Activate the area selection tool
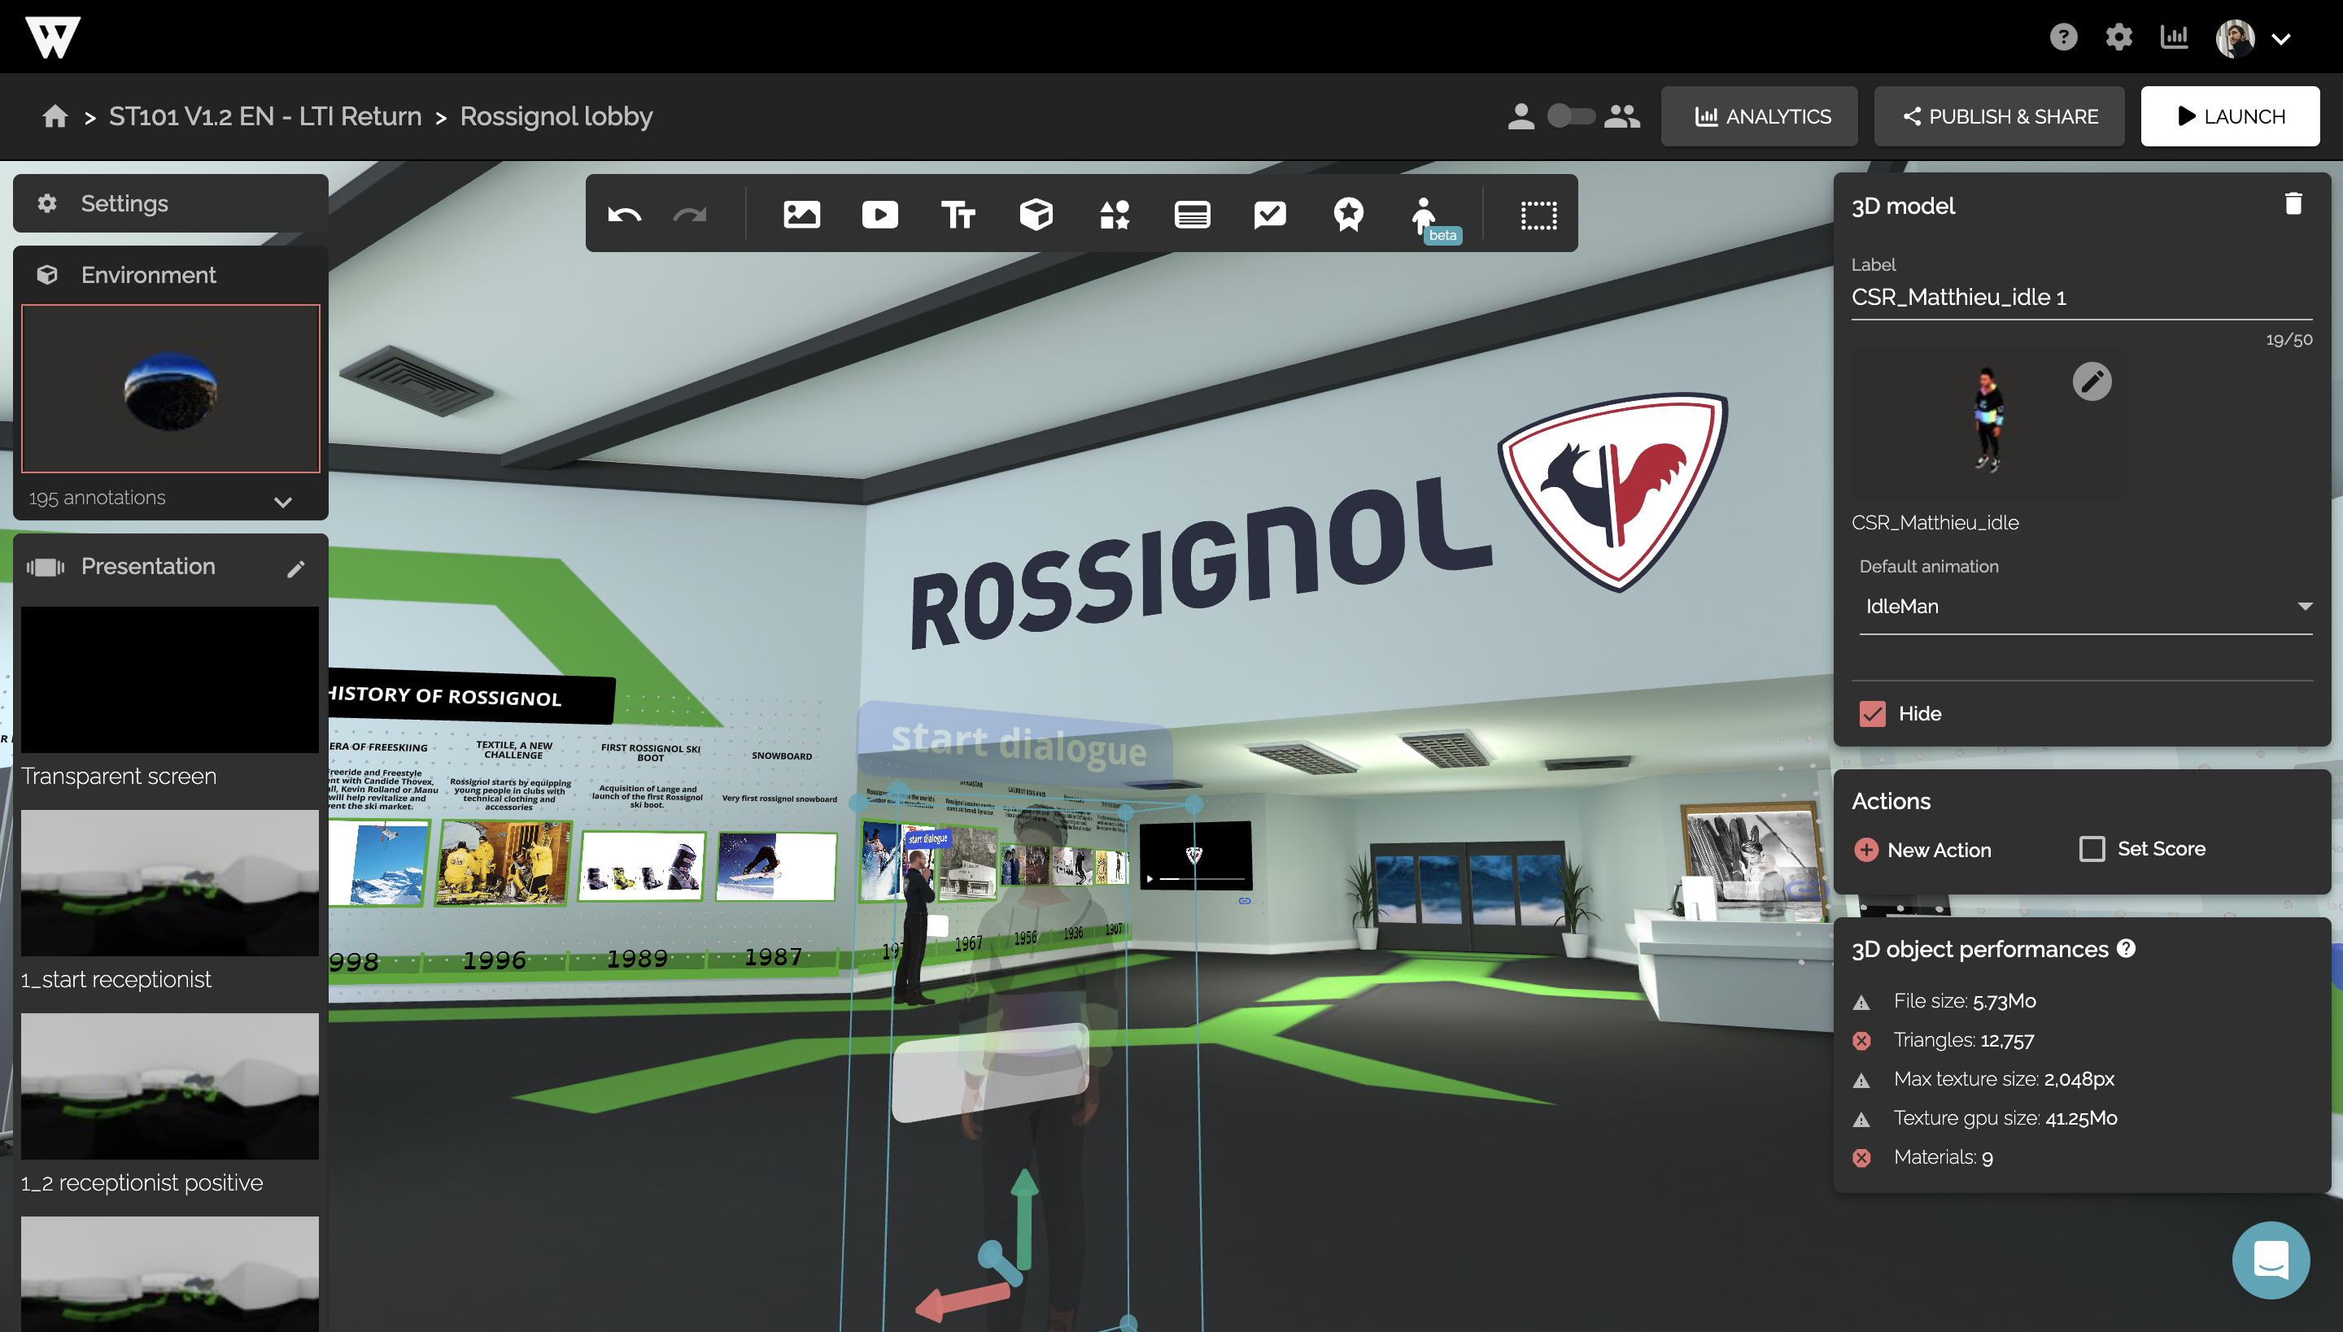 (1538, 215)
